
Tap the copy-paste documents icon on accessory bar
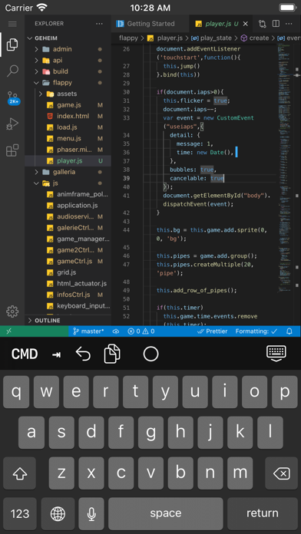click(112, 354)
